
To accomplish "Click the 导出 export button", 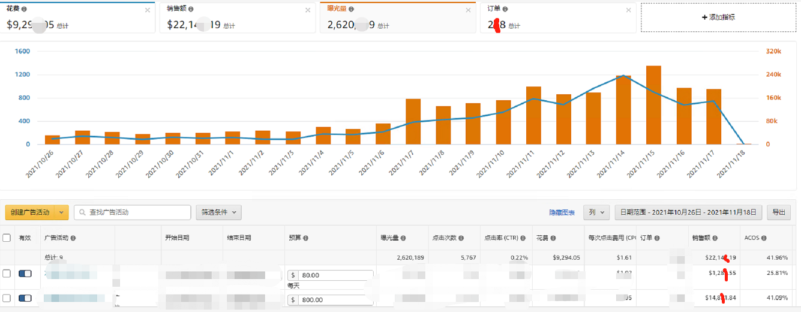I will (x=779, y=212).
